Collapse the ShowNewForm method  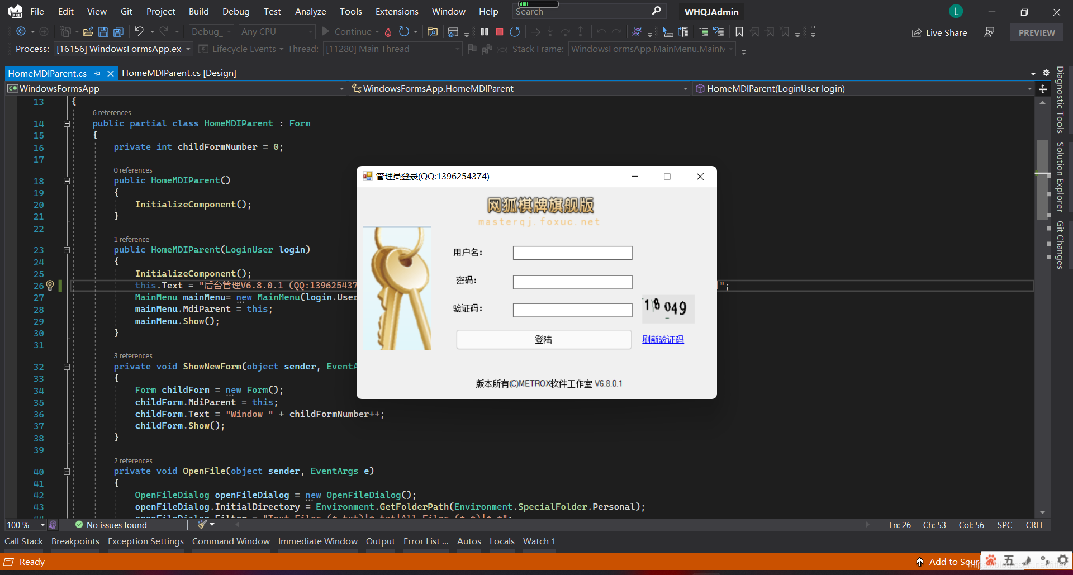point(67,367)
